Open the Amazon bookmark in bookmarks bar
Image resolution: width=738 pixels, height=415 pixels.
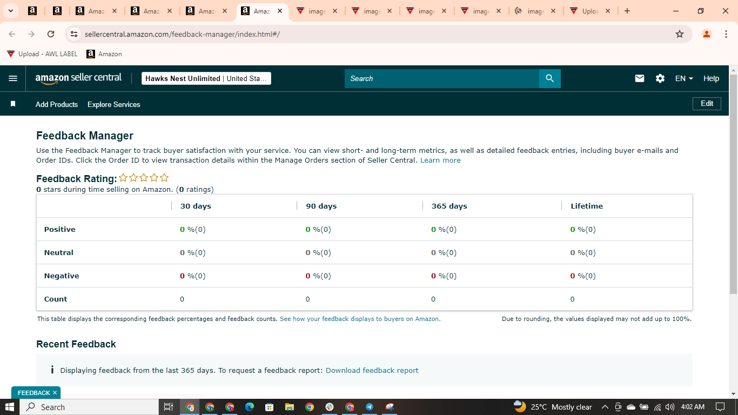(104, 54)
